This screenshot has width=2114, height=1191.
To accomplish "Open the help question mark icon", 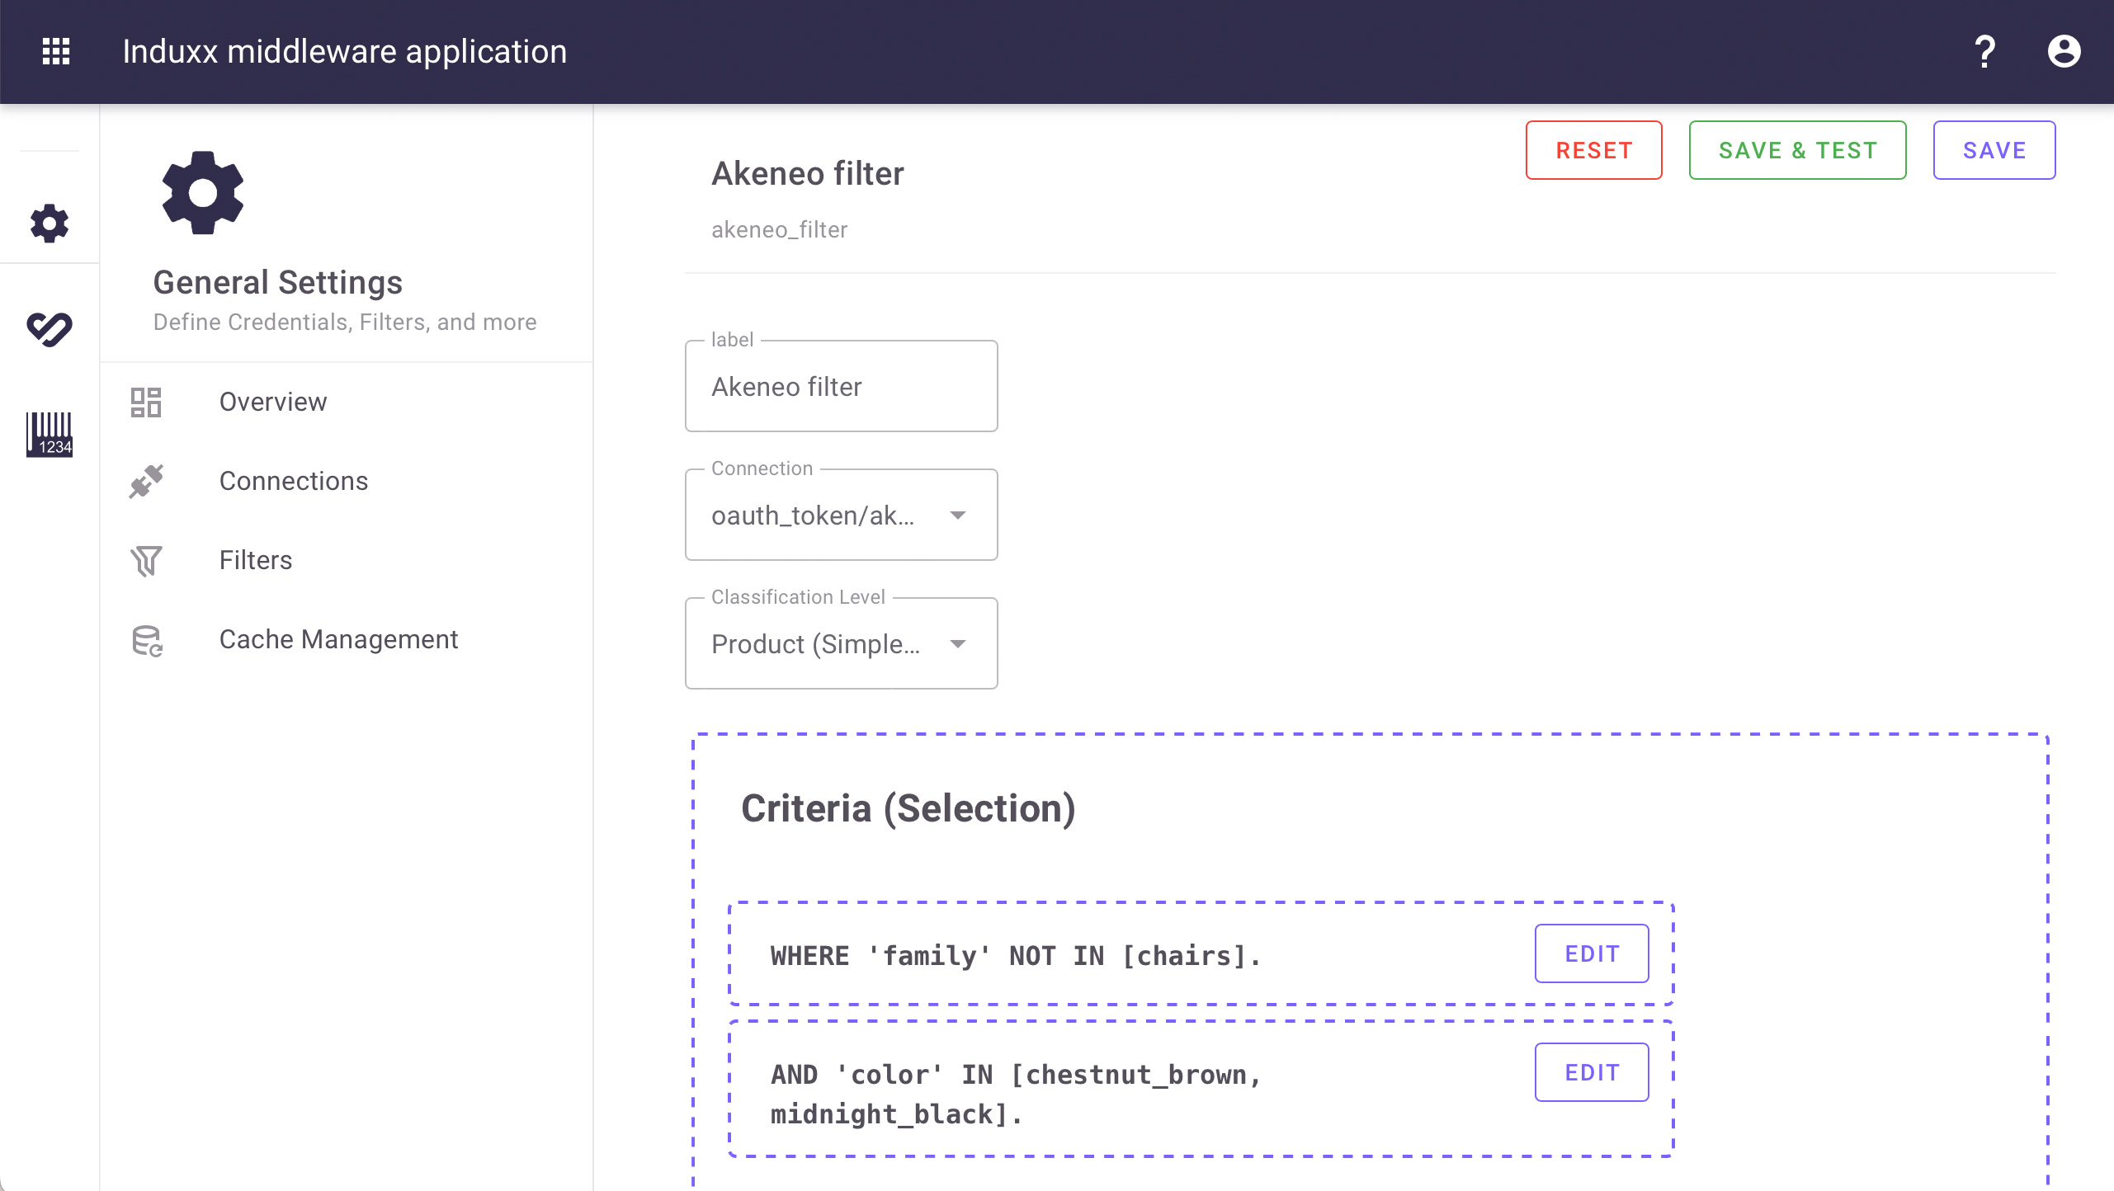I will [1984, 51].
